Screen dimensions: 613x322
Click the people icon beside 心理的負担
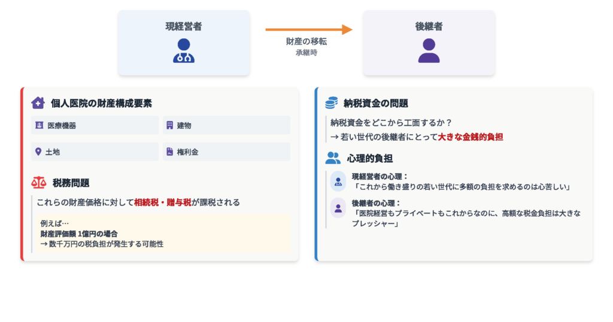coord(332,158)
